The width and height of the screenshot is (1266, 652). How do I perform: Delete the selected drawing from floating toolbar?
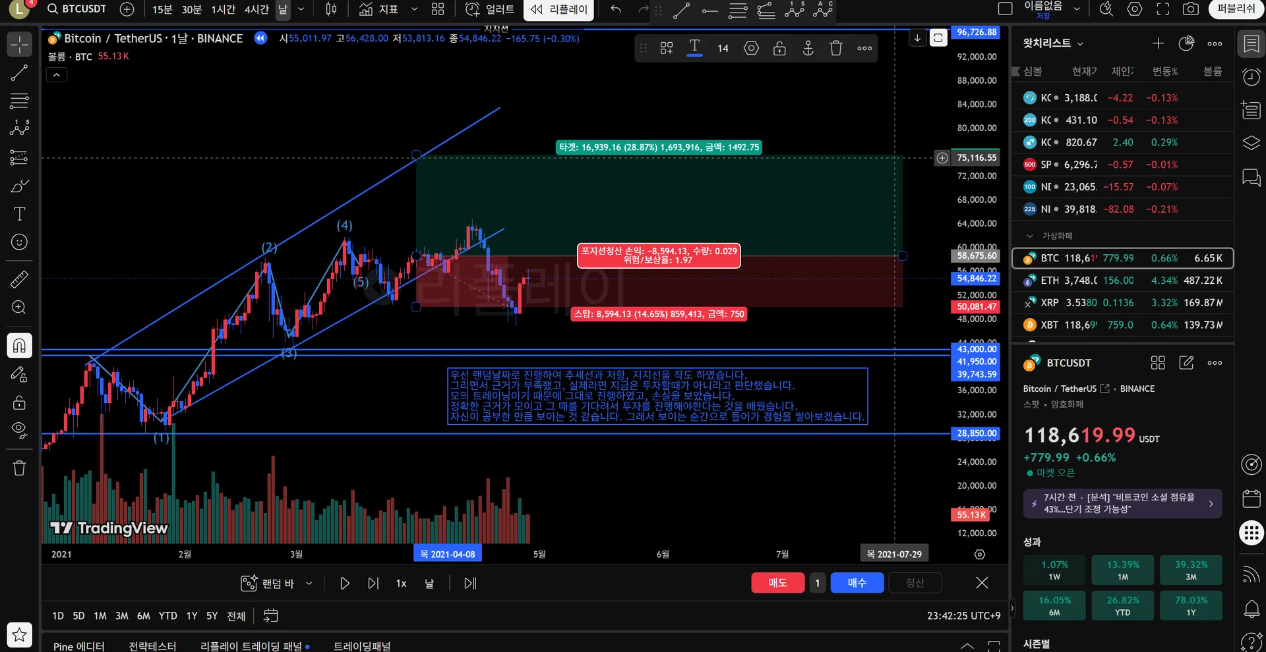[836, 48]
